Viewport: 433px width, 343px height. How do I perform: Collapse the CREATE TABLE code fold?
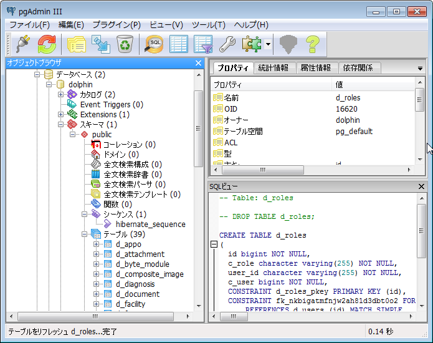click(x=214, y=244)
